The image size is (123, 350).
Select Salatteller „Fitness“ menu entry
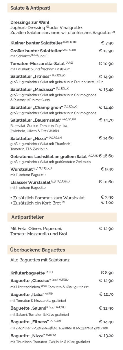pos(31,76)
